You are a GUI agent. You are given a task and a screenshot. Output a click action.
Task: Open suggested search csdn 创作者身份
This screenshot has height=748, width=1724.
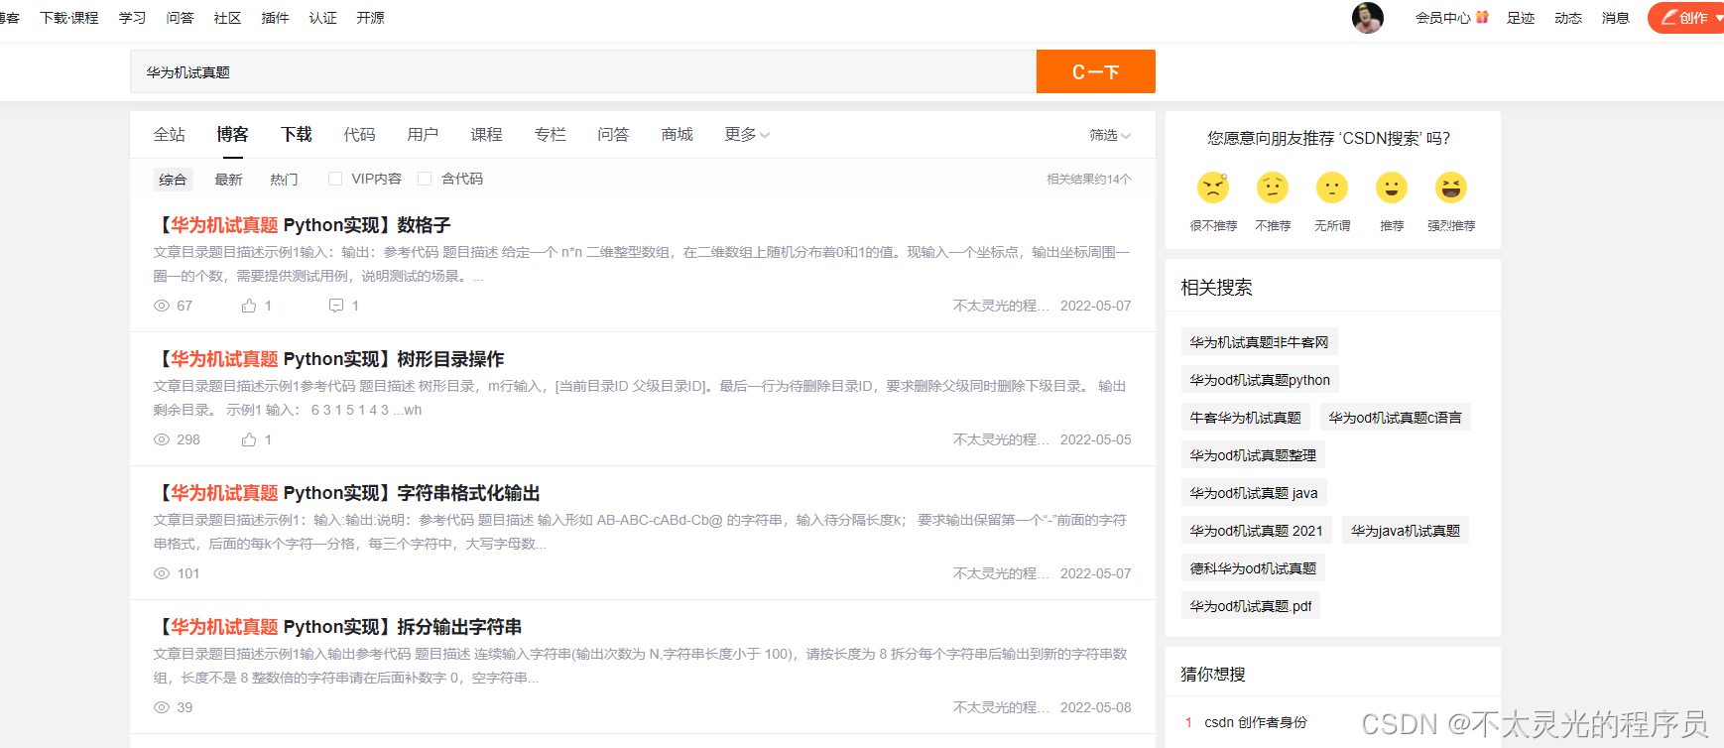coord(1255,722)
